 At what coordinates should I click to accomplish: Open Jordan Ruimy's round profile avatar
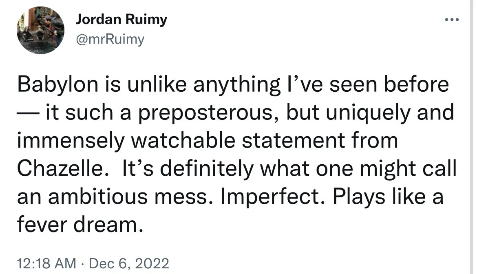(x=40, y=30)
